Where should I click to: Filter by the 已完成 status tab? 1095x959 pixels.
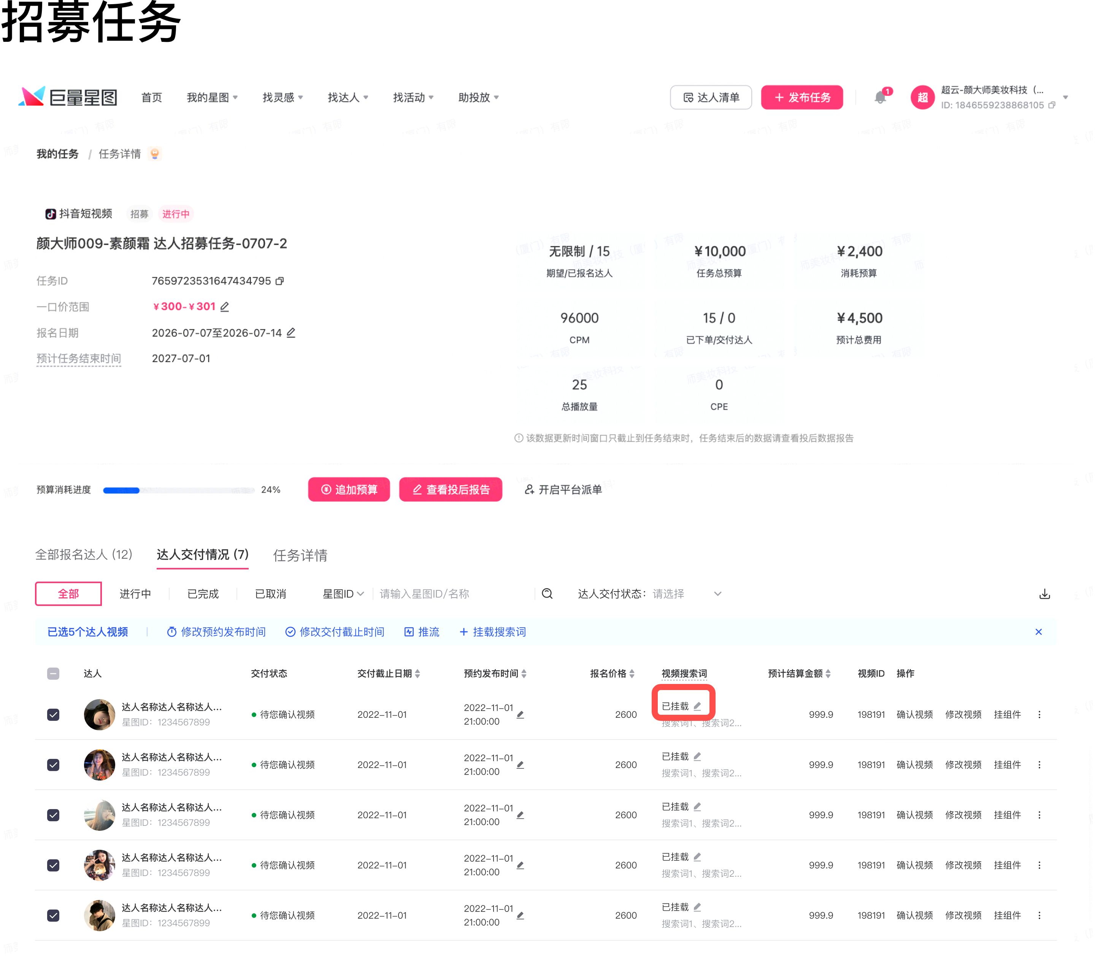[x=203, y=593]
